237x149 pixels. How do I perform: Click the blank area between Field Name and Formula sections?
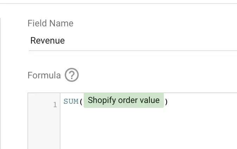coord(132,60)
